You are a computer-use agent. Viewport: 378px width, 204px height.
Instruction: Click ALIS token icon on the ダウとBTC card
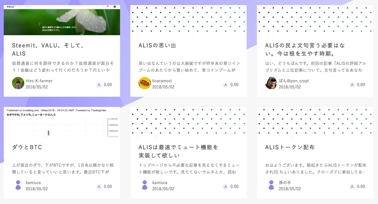(x=99, y=187)
